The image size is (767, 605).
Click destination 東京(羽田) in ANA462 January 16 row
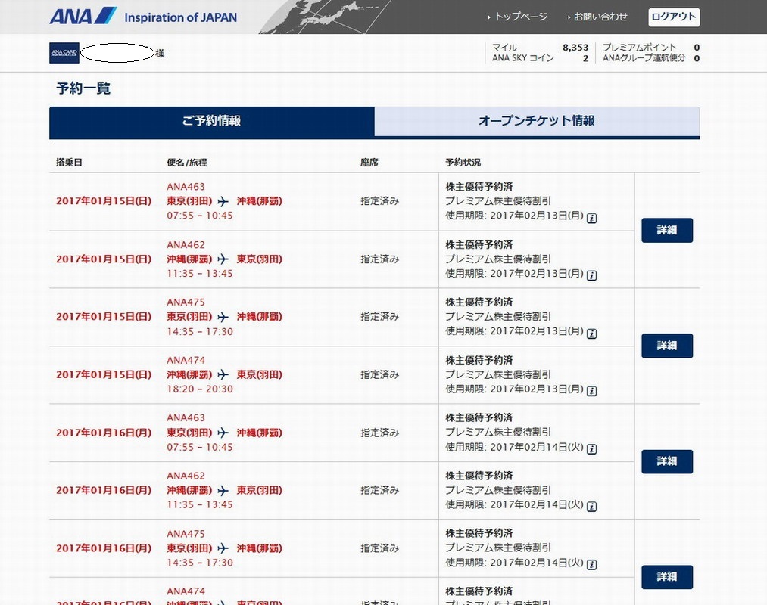[259, 490]
